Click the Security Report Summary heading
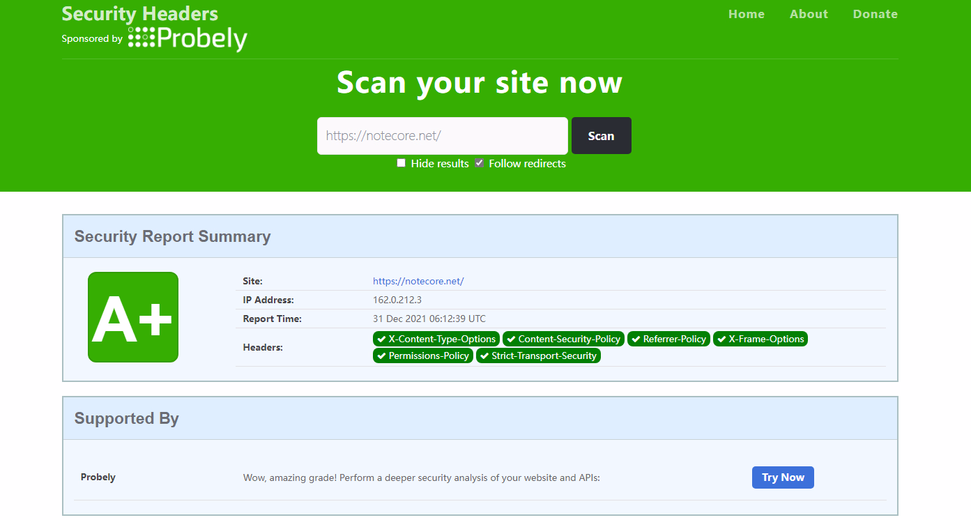This screenshot has height=520, width=971. pos(172,237)
